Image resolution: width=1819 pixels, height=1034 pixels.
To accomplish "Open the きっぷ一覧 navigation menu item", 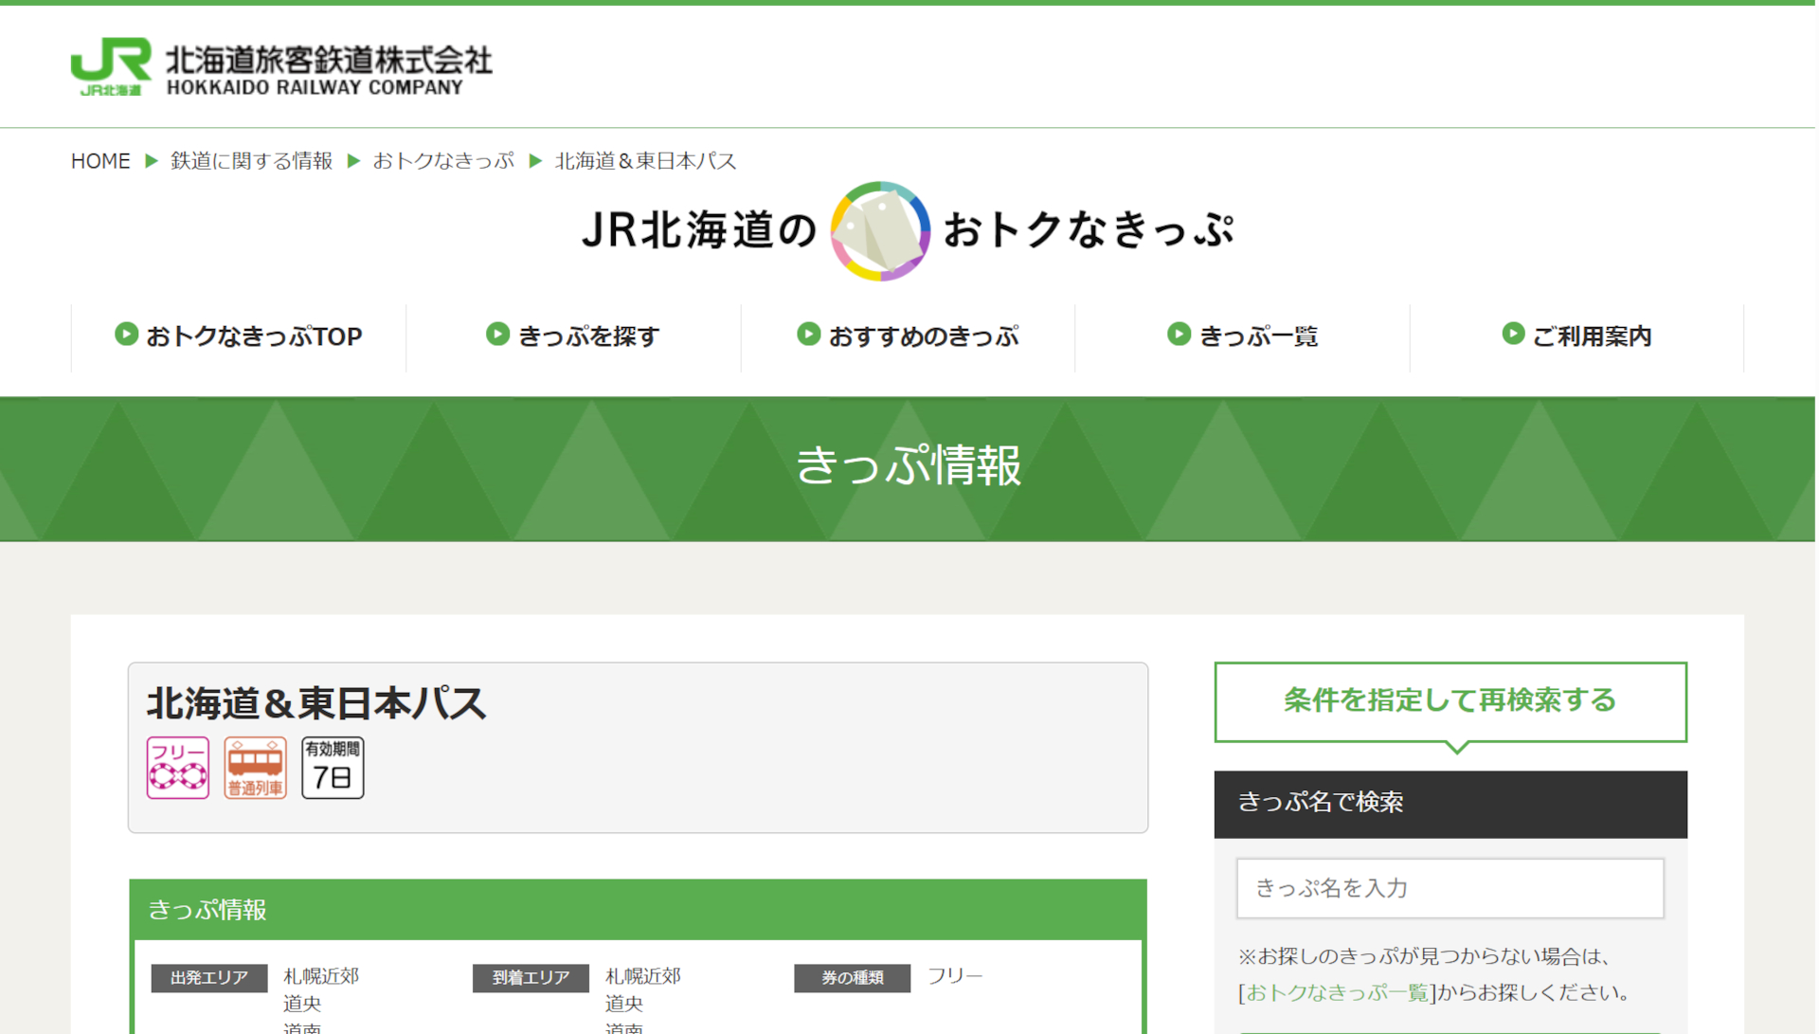I will click(1259, 336).
